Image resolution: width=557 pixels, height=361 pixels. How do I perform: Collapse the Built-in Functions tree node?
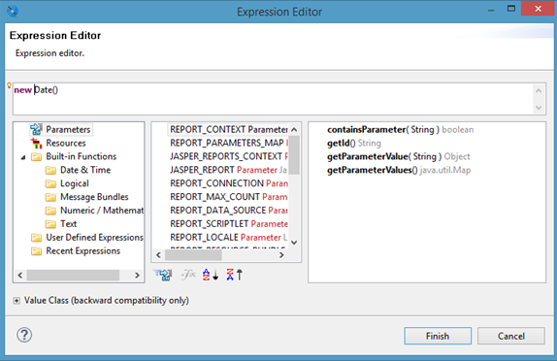tap(23, 157)
